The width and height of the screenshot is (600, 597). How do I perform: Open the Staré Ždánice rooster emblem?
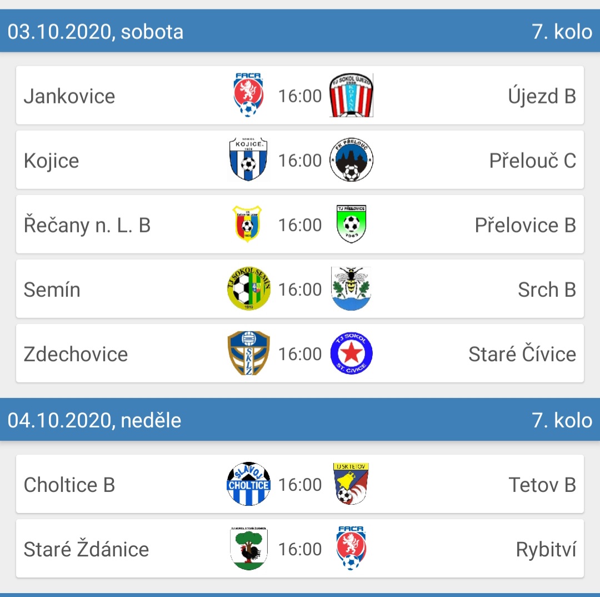(x=249, y=549)
